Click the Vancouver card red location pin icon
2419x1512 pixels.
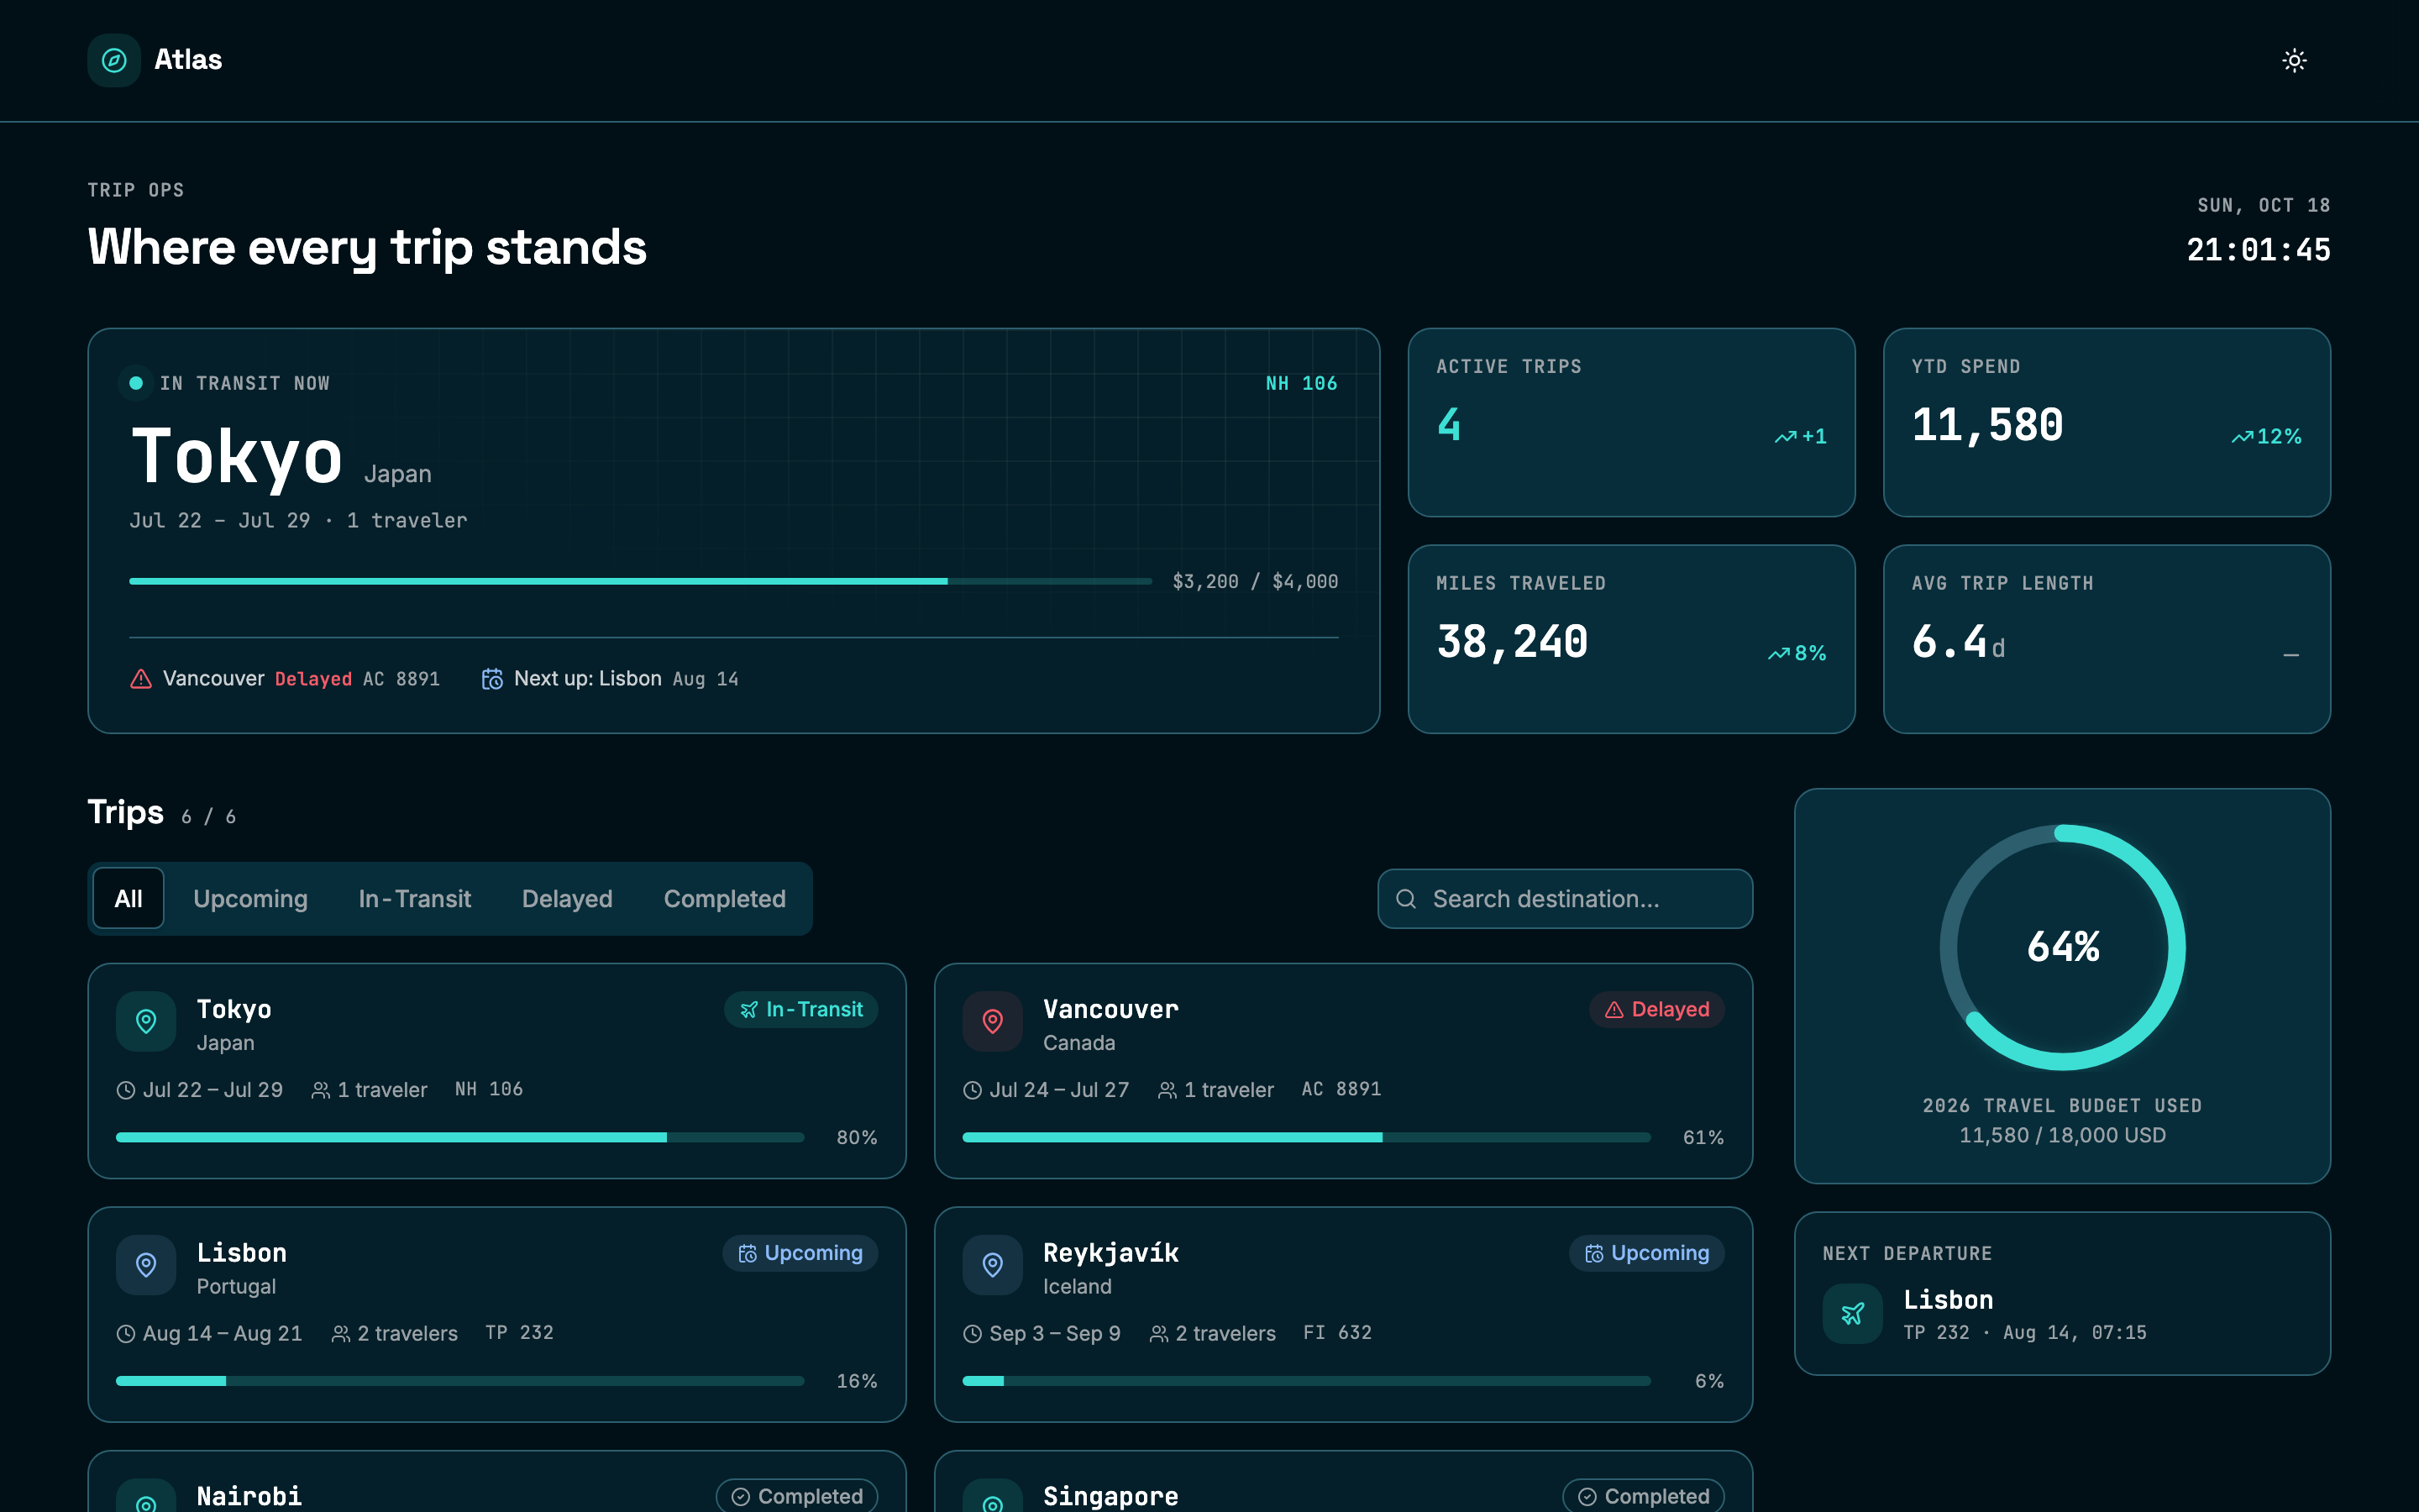tap(993, 1021)
